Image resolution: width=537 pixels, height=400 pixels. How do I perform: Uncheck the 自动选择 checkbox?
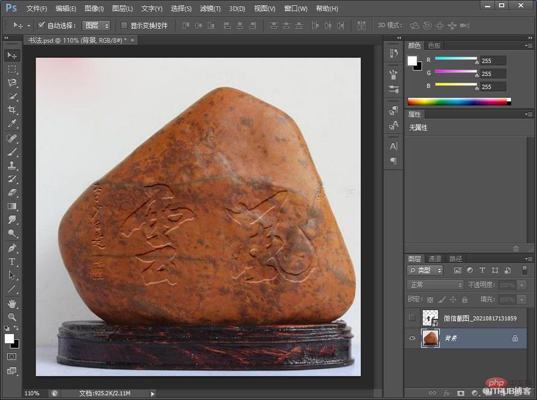point(42,25)
